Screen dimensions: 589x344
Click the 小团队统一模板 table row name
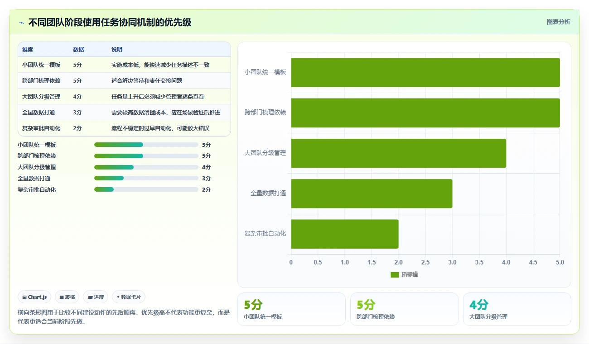(41, 65)
